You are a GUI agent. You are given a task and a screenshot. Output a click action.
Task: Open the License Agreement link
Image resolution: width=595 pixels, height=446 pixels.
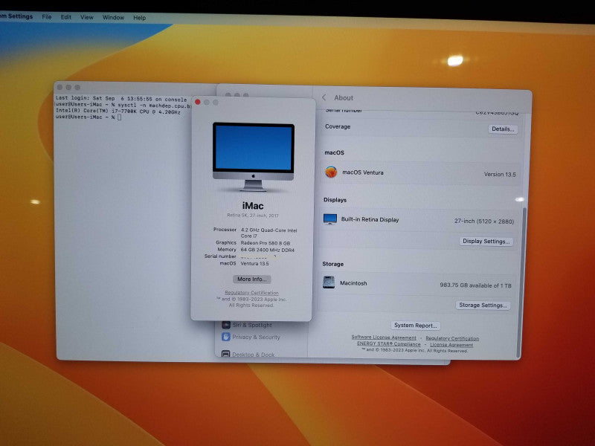[451, 345]
